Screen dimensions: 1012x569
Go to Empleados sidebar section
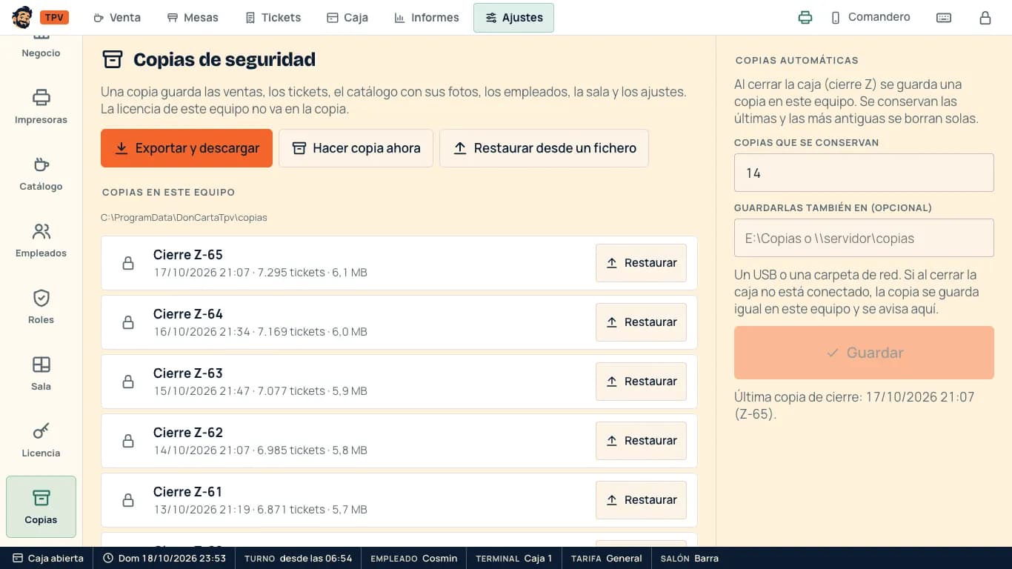(x=41, y=240)
